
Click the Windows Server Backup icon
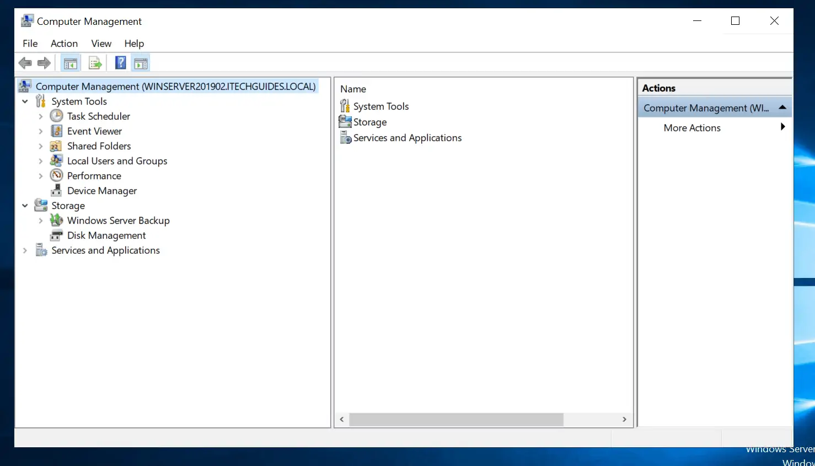[x=56, y=220]
